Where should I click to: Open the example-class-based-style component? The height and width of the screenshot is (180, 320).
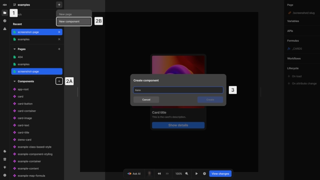click(x=37, y=147)
